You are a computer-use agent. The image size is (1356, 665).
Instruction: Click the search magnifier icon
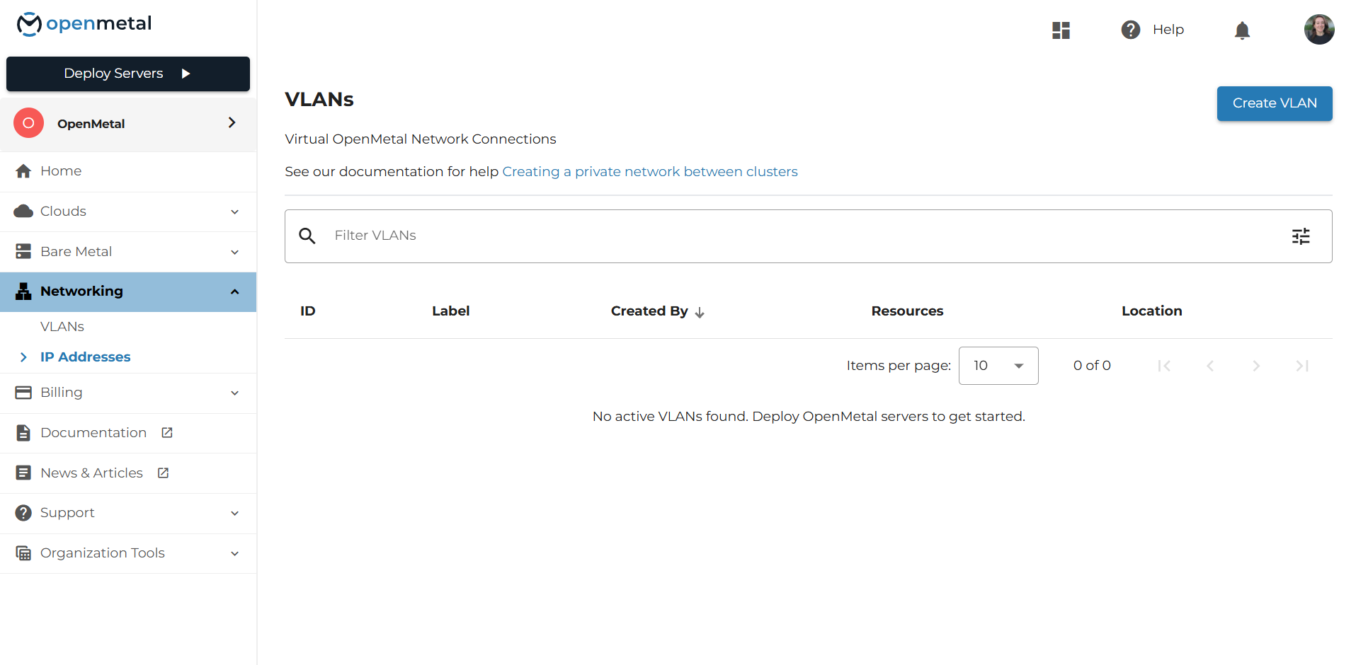pos(307,236)
